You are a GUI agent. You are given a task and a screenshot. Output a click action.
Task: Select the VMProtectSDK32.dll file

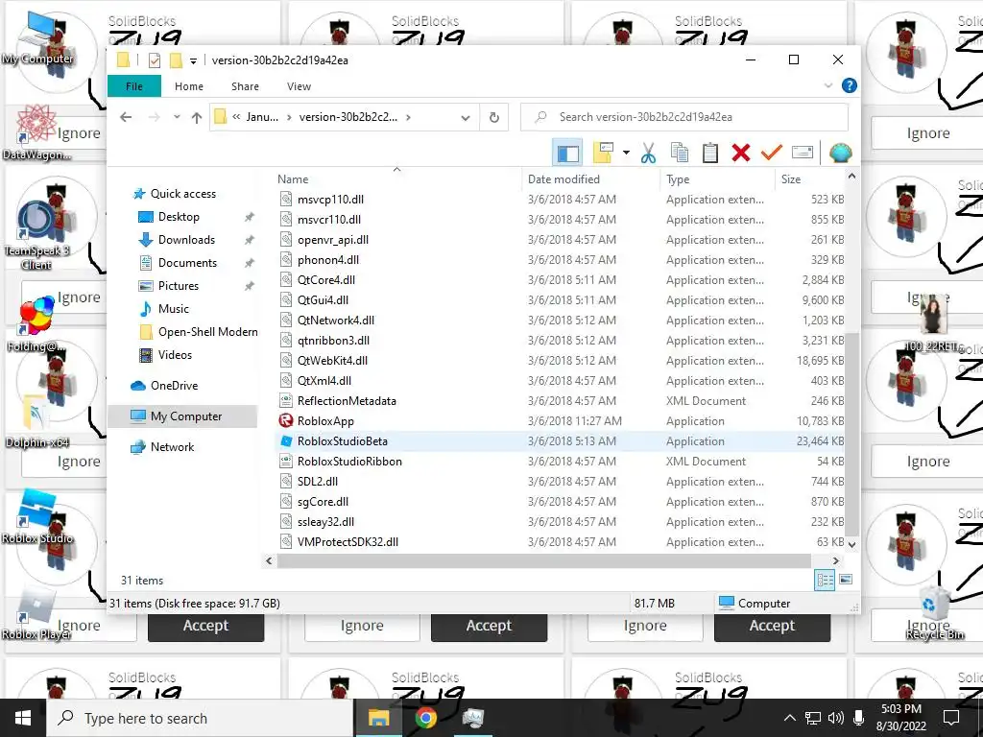tap(348, 542)
